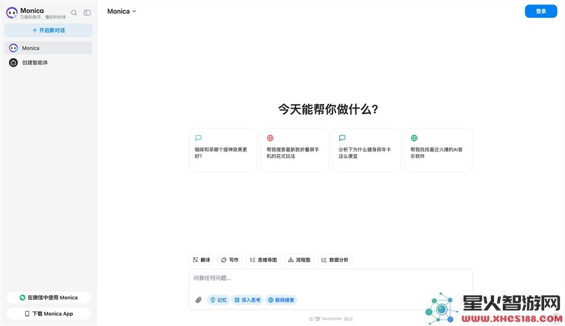Focus the 问我任何问题 input box
This screenshot has height=326, width=565.
(331, 278)
